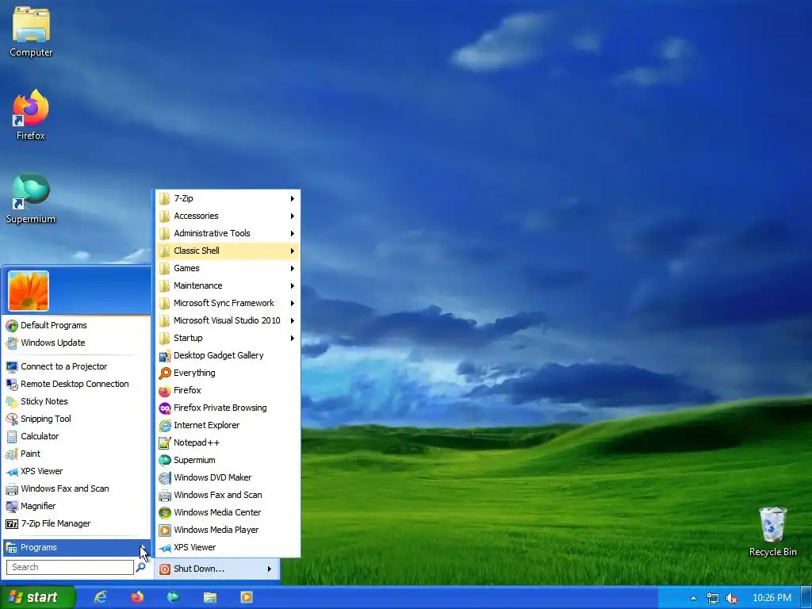Open the Supermium desktop shortcut
The width and height of the screenshot is (812, 609).
point(31,198)
